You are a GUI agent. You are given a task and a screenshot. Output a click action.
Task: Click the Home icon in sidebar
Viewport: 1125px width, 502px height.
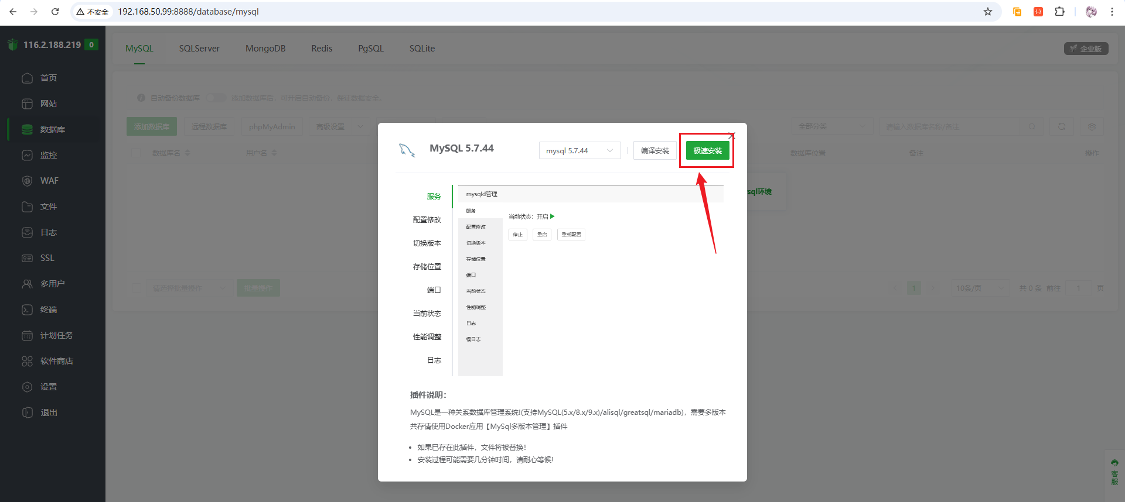[x=27, y=78]
